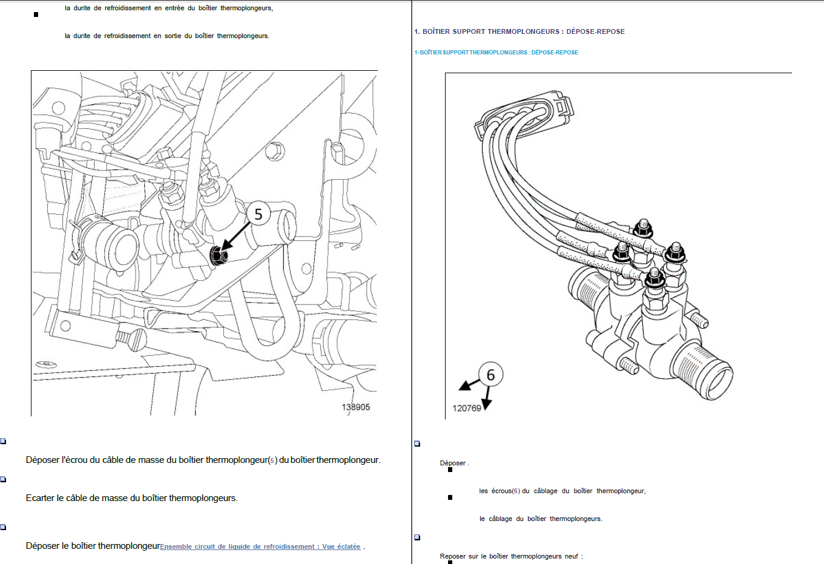
Task: Click the text 'Déposer le boîtier thermoplongeur'
Action: coord(93,546)
